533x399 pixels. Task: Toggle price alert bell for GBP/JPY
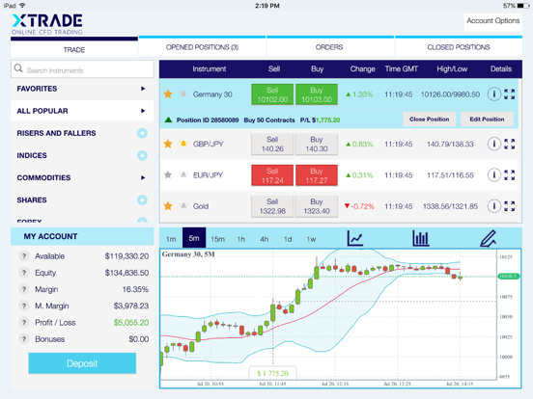pyautogui.click(x=183, y=144)
